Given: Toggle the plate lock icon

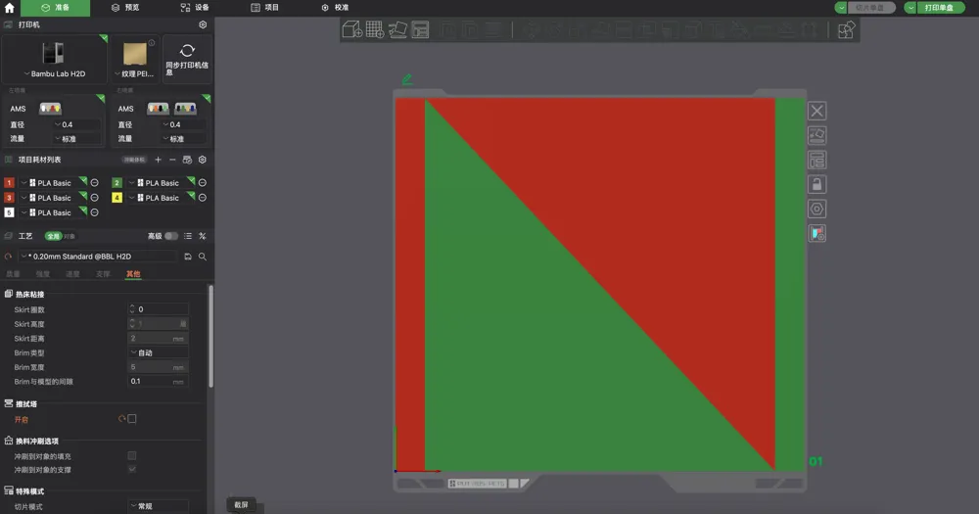Looking at the screenshot, I should click(x=816, y=184).
